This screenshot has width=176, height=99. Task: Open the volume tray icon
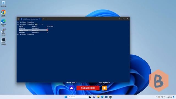click(x=164, y=97)
